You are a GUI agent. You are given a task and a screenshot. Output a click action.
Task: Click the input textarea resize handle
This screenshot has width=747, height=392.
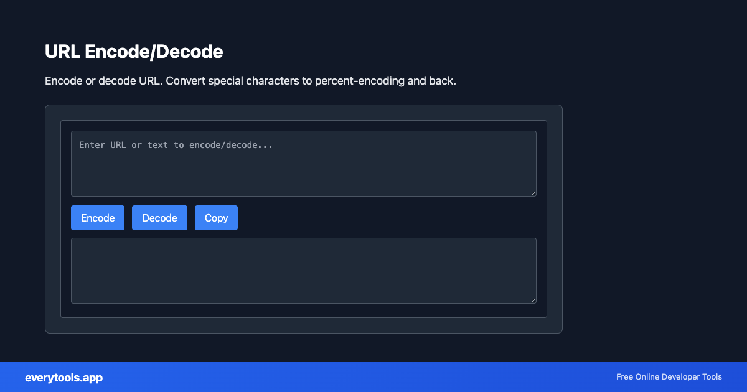click(533, 194)
